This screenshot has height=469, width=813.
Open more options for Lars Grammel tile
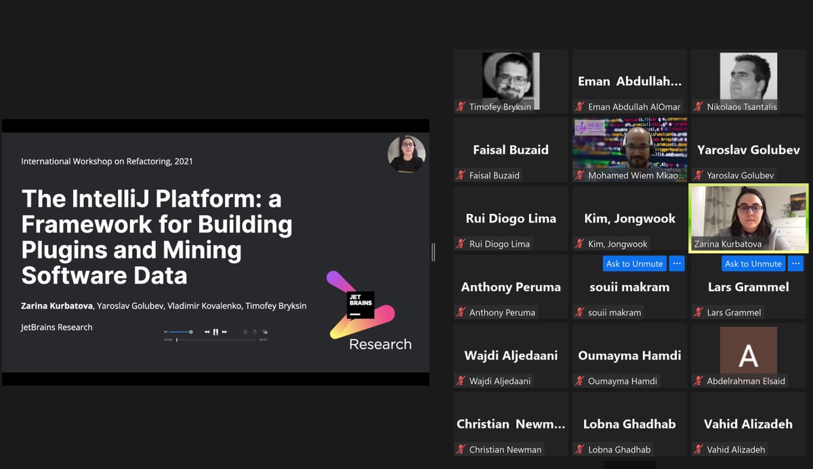tap(795, 263)
